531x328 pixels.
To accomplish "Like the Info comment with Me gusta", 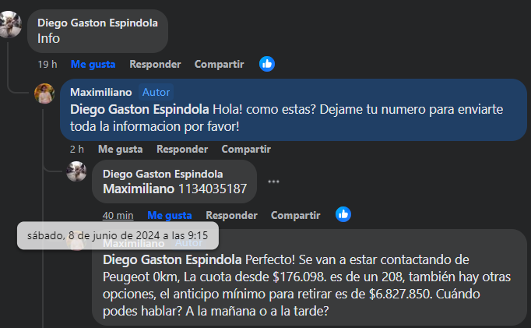I will [x=93, y=64].
